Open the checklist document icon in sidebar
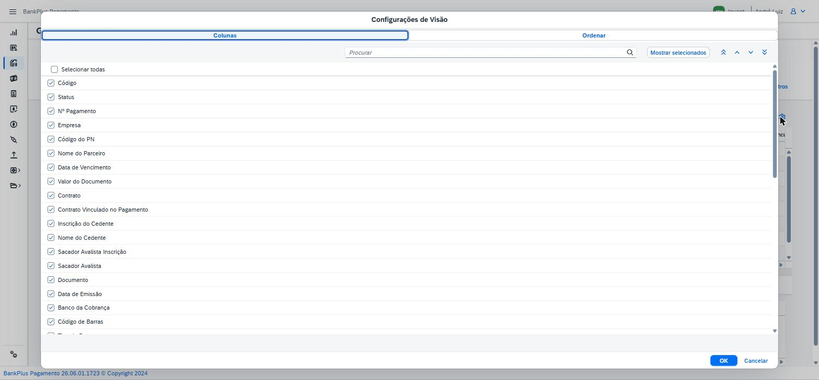The image size is (819, 380). [14, 94]
